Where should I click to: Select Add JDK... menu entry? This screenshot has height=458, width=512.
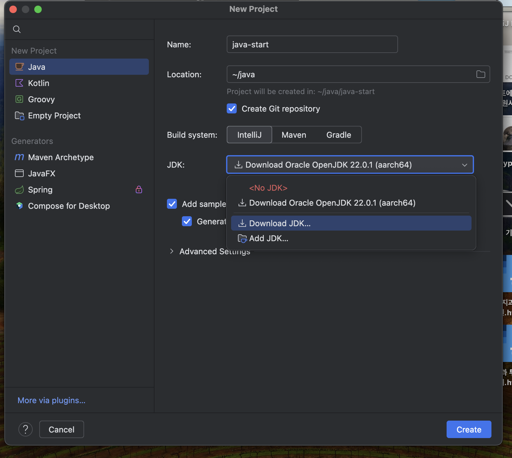click(x=268, y=238)
